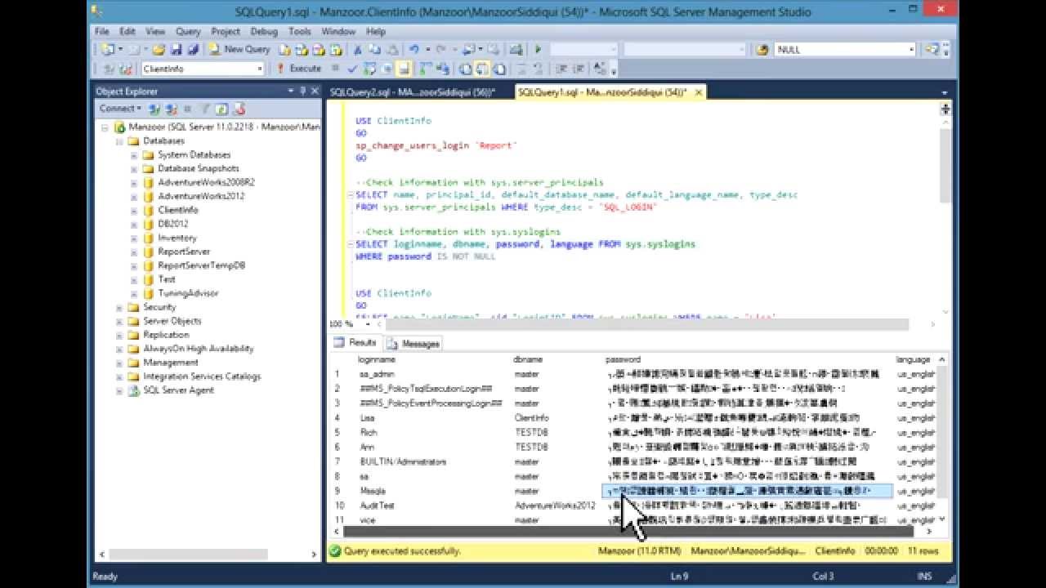
Task: Select the Results tab
Action: (x=355, y=343)
